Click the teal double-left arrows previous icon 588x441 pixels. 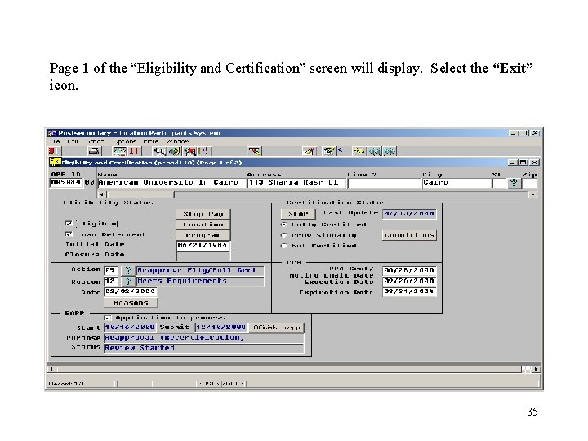(374, 151)
